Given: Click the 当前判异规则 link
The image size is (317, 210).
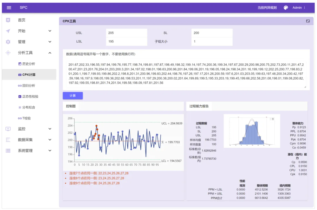Looking at the screenshot, I should point(267,8).
